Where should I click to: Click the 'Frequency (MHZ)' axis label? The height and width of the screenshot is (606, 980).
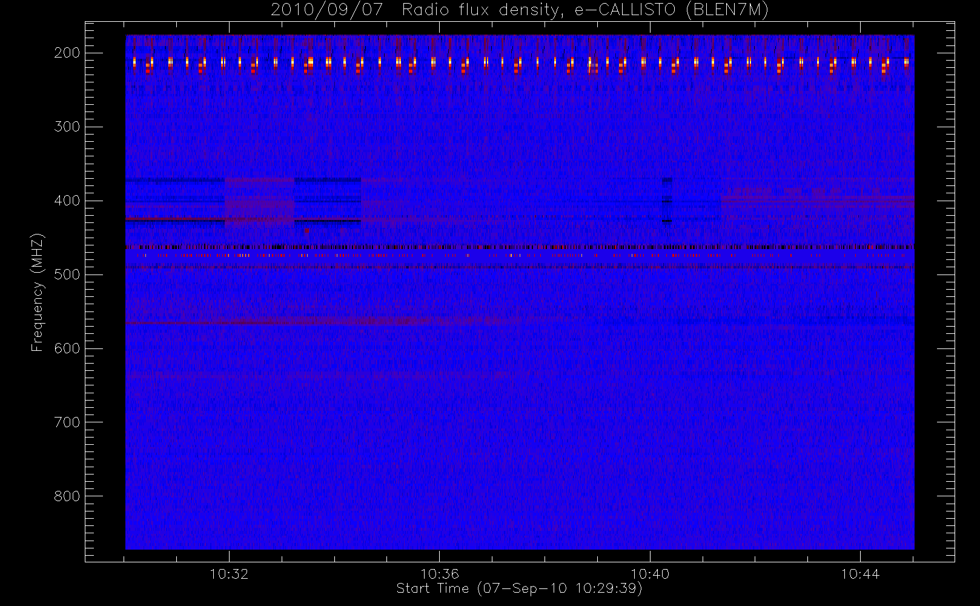[38, 292]
